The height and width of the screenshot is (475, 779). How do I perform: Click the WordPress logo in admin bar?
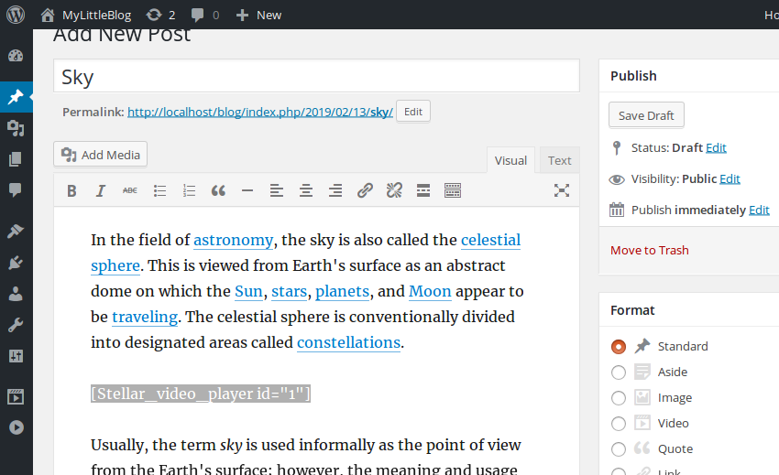click(x=16, y=15)
